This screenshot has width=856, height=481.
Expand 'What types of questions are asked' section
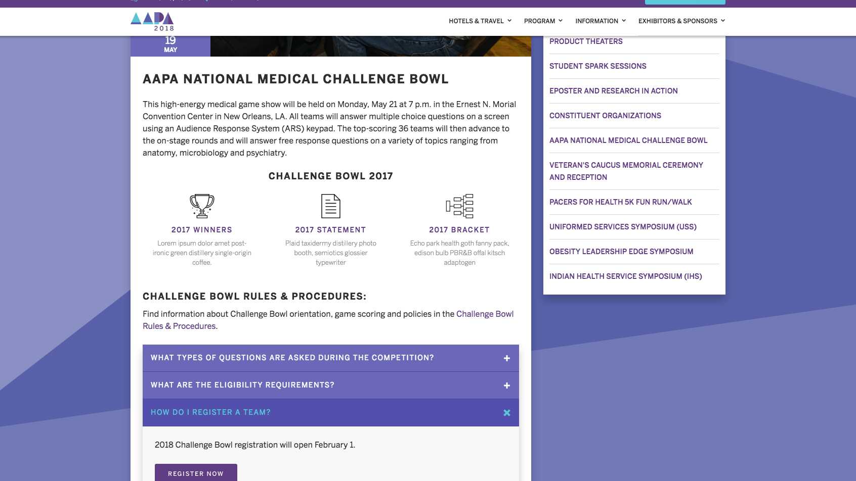(331, 358)
